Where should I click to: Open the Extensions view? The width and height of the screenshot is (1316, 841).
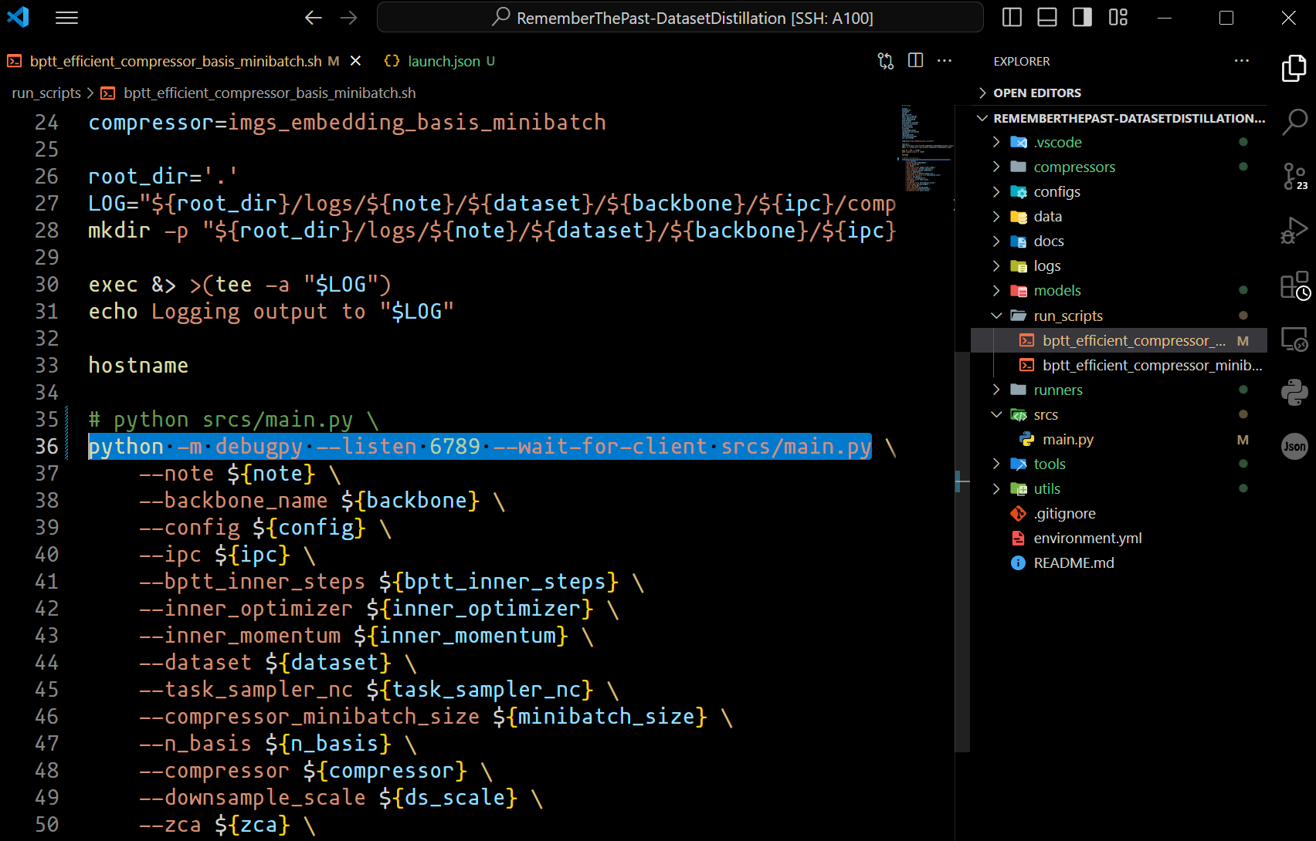(1294, 285)
